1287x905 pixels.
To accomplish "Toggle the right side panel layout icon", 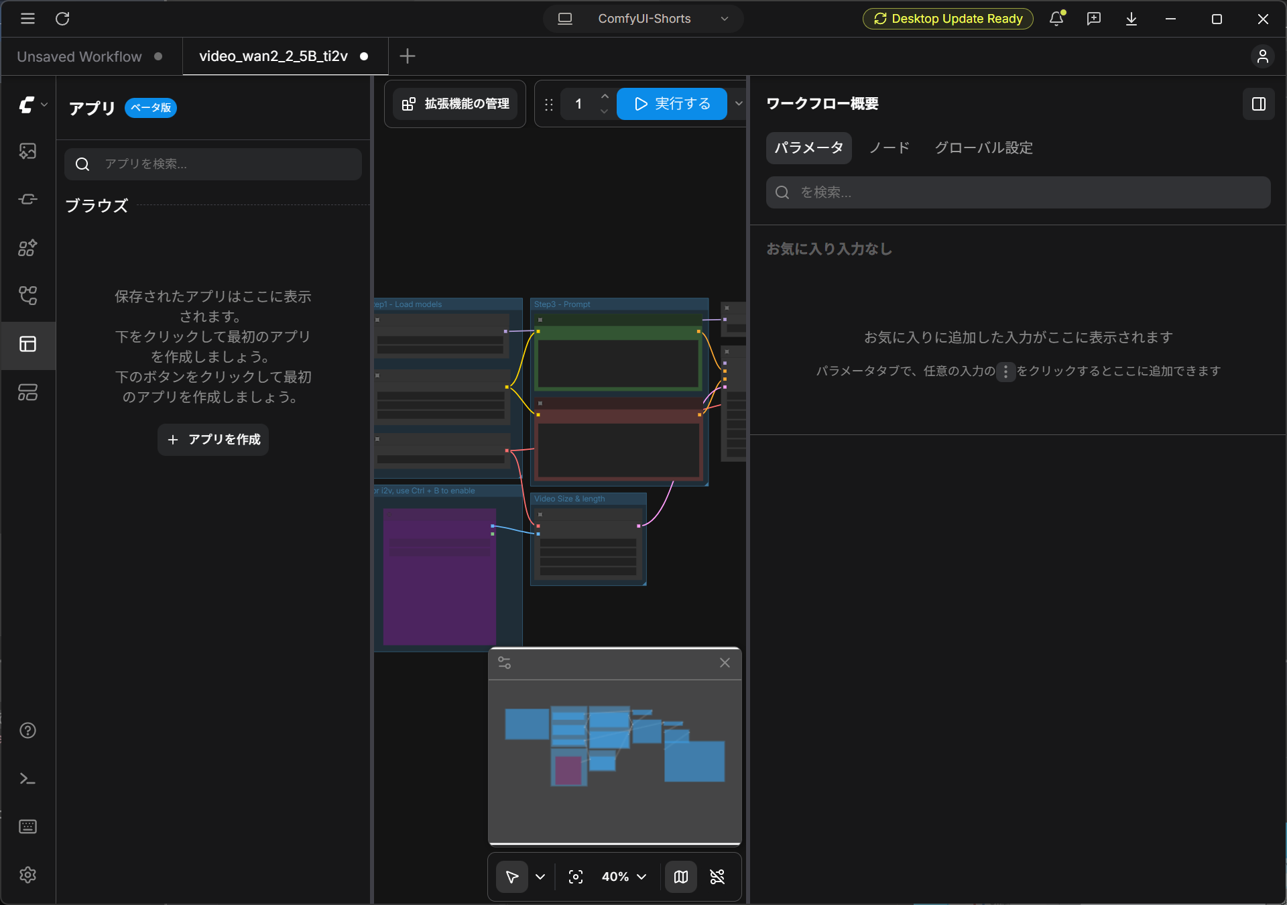I will [1258, 104].
